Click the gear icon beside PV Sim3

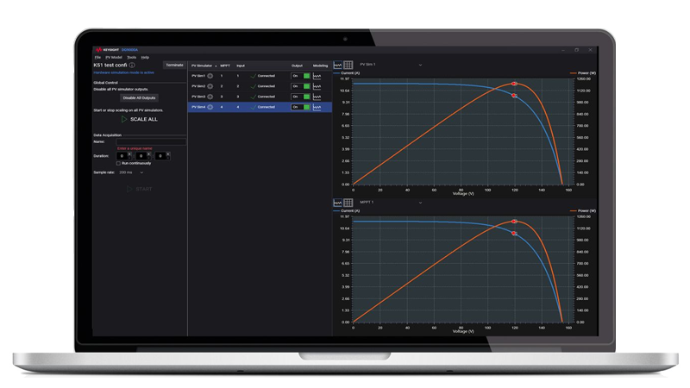(x=210, y=97)
